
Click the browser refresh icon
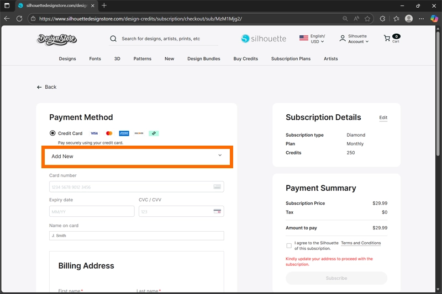click(19, 18)
